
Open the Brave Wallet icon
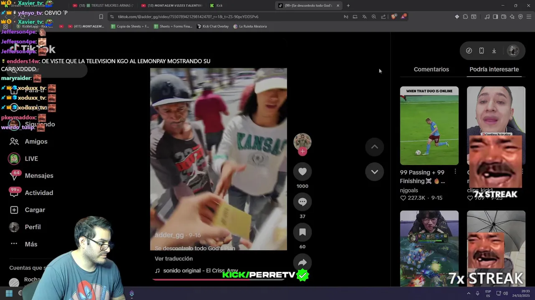[x=504, y=17]
